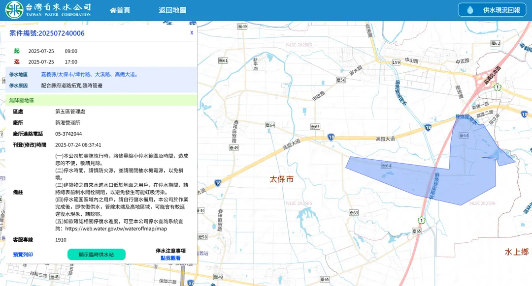The image size is (532, 286).
Task: Click the Taiwan Water Corporation logo
Action: [x=48, y=10]
